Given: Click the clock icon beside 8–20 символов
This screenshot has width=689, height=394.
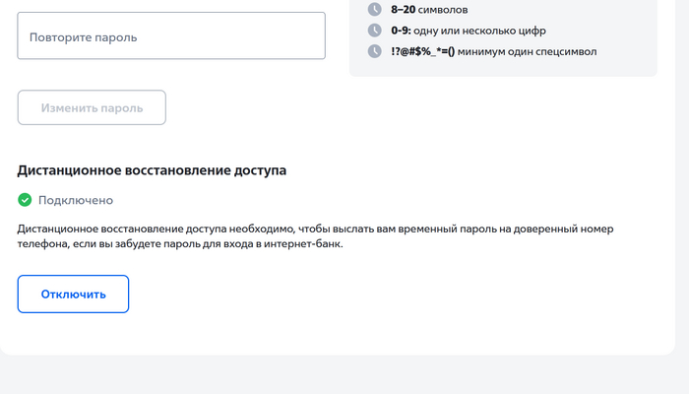Looking at the screenshot, I should pyautogui.click(x=374, y=10).
